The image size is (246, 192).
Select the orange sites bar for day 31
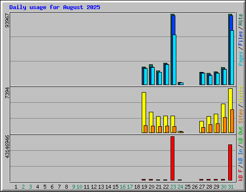pos(232,121)
